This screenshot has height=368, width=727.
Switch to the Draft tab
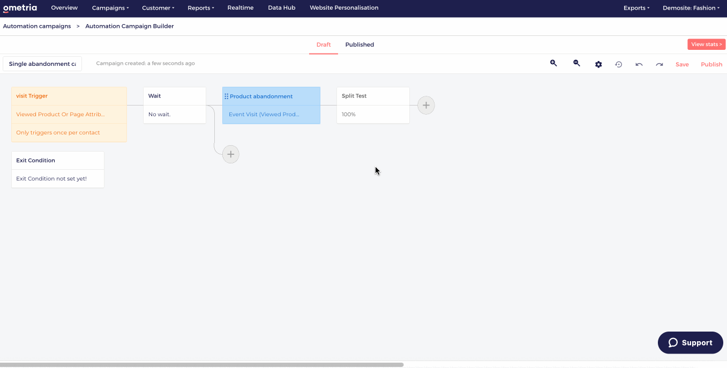coord(324,44)
